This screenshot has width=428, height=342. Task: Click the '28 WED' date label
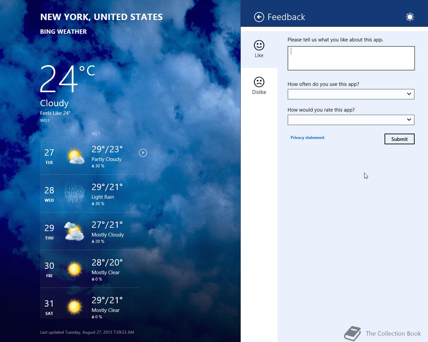tap(49, 194)
